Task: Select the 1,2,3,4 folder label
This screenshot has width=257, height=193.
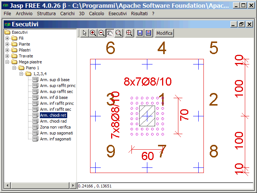Action: pos(40,74)
